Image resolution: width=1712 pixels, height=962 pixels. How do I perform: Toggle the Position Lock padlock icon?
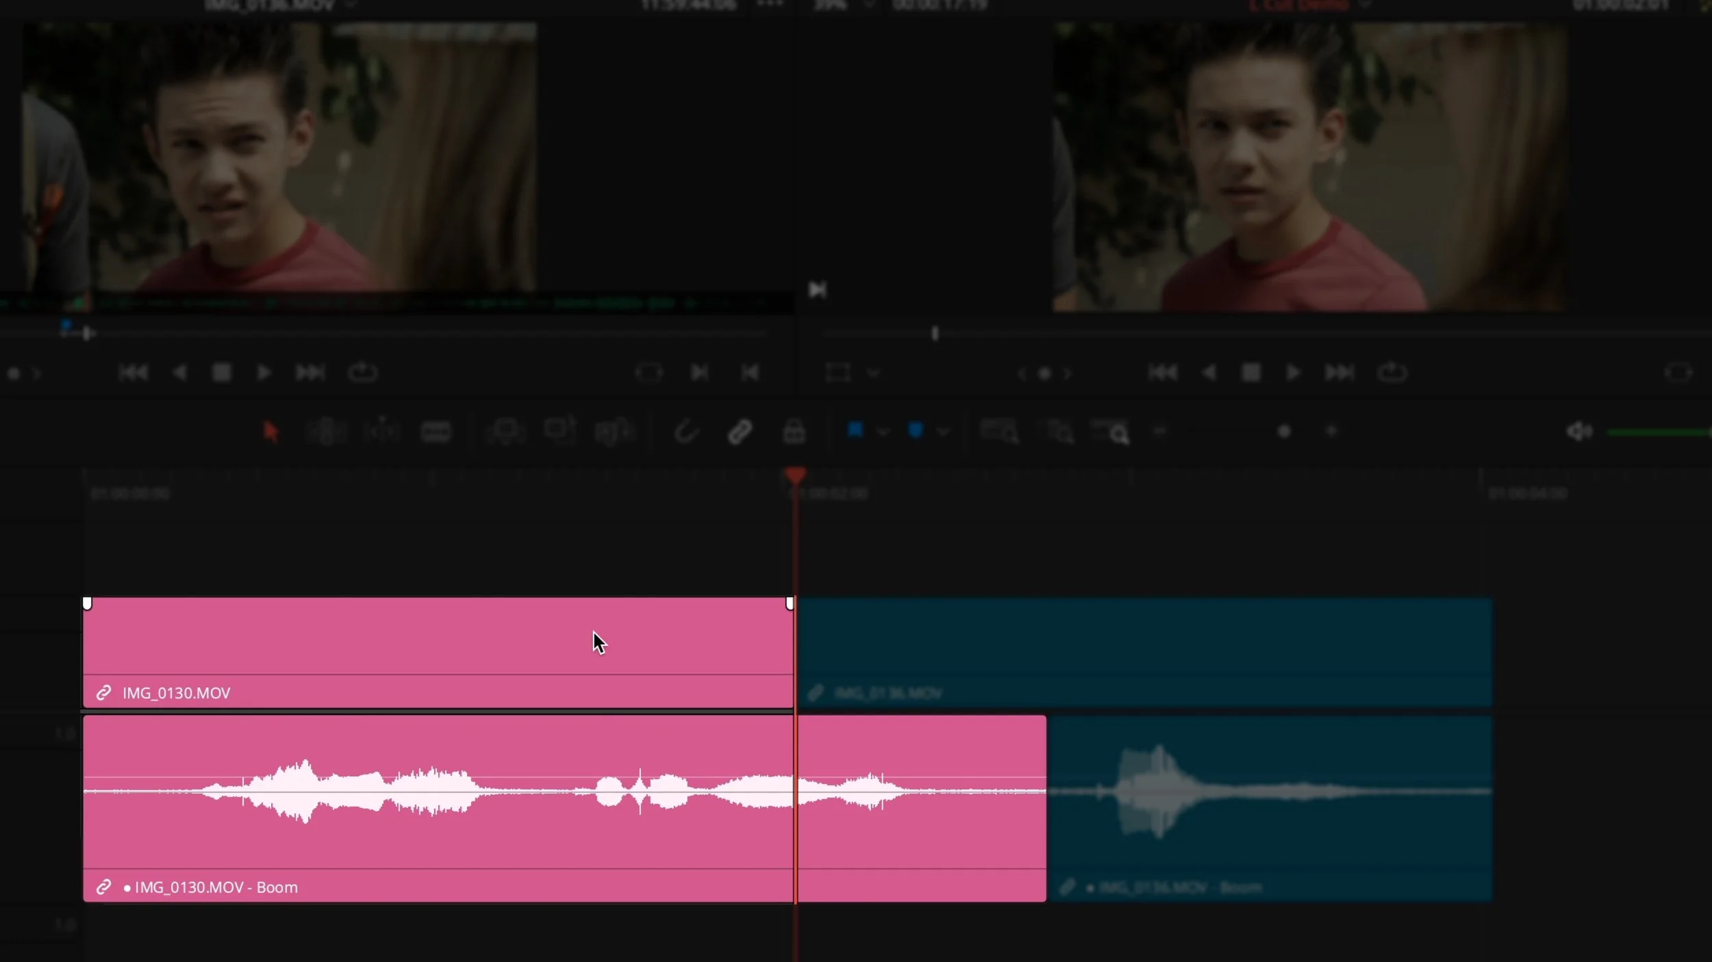pos(794,431)
